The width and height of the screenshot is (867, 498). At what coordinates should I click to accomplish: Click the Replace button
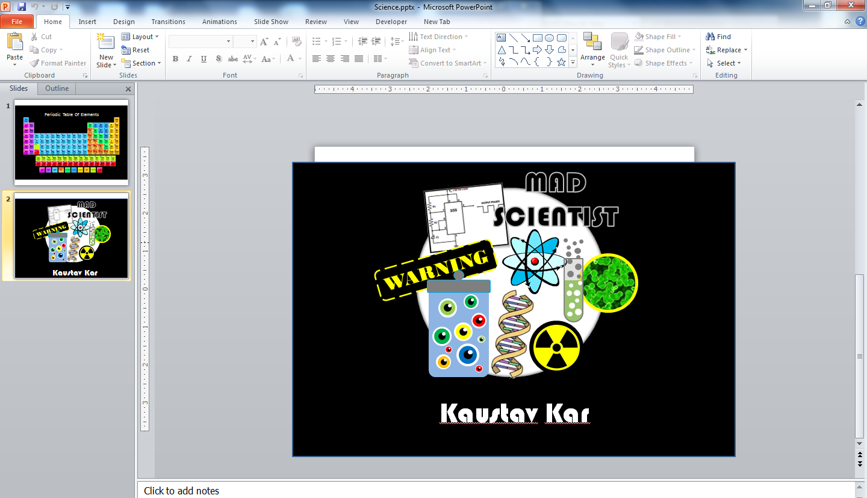tap(727, 50)
